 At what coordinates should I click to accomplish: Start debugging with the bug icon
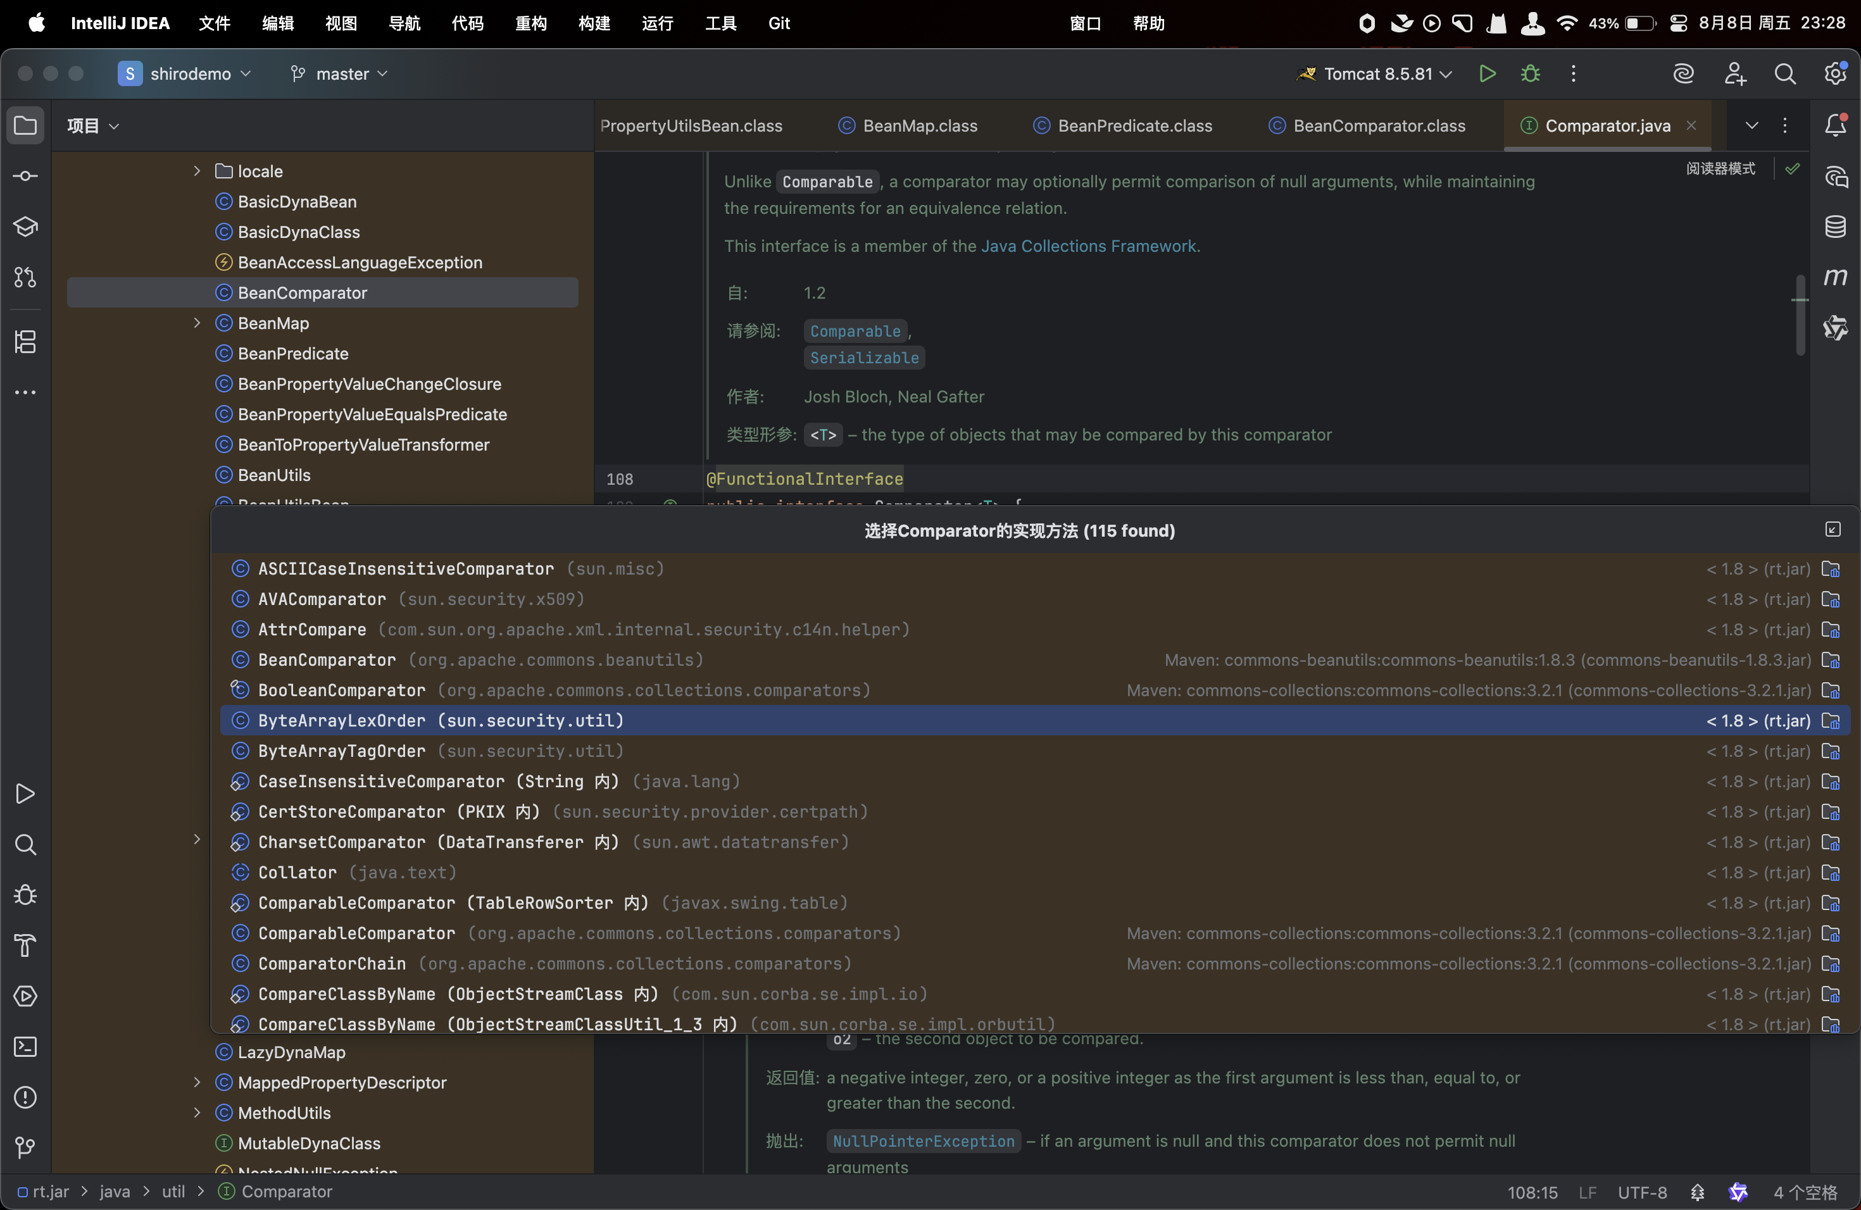tap(1530, 73)
